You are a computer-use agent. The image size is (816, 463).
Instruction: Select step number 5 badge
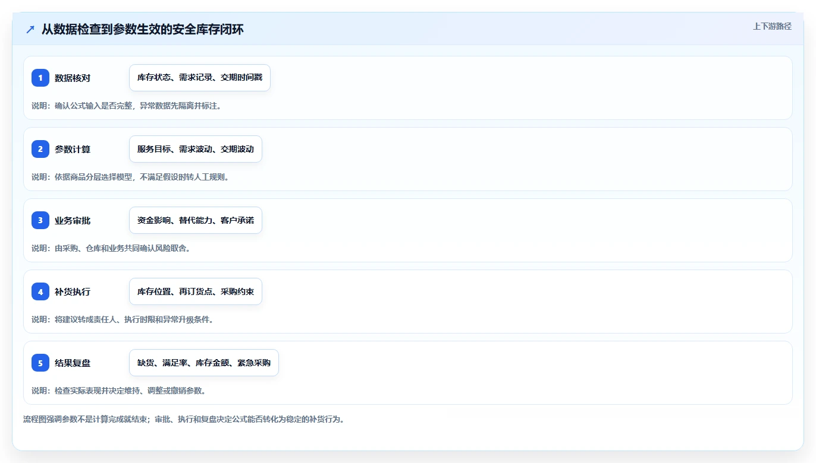tap(40, 363)
